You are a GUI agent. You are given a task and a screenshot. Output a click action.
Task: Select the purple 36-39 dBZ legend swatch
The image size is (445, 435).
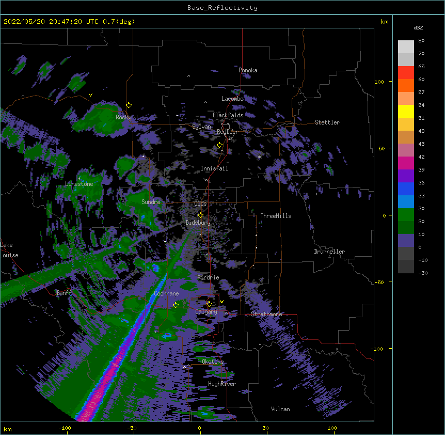(x=406, y=176)
